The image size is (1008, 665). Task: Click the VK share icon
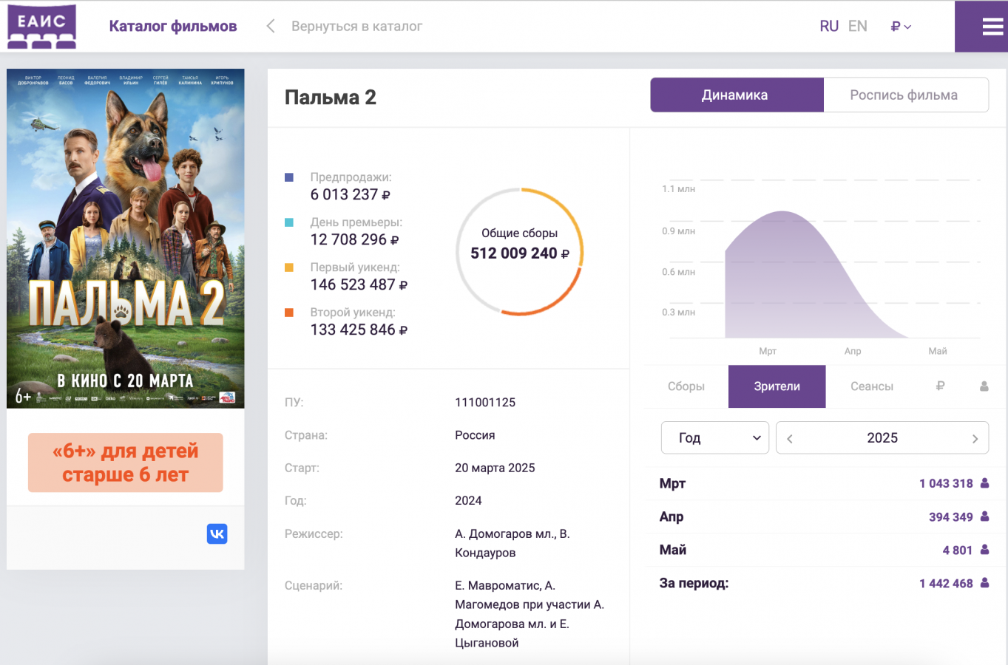(x=217, y=533)
